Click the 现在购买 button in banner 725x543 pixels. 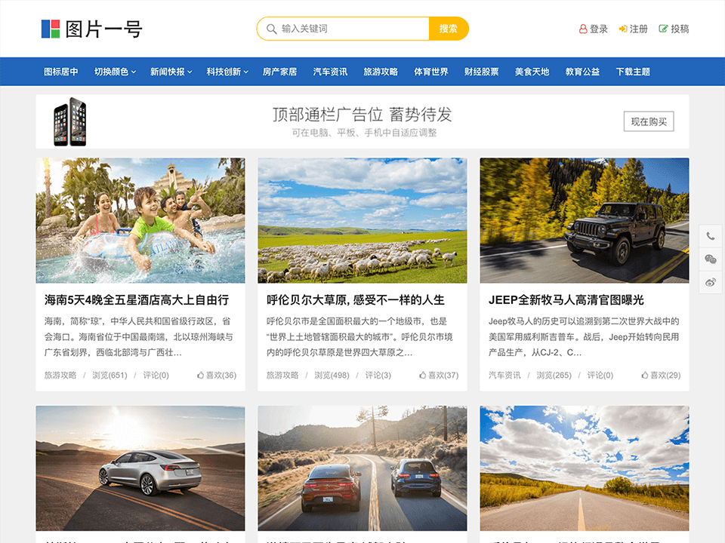pyautogui.click(x=649, y=121)
